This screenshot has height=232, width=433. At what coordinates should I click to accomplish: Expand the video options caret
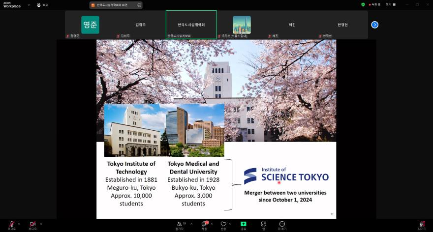point(41,224)
